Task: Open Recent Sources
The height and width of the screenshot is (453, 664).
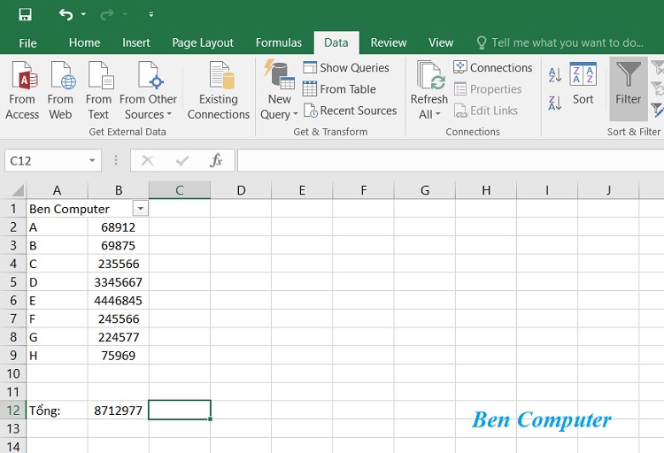Action: pyautogui.click(x=351, y=111)
